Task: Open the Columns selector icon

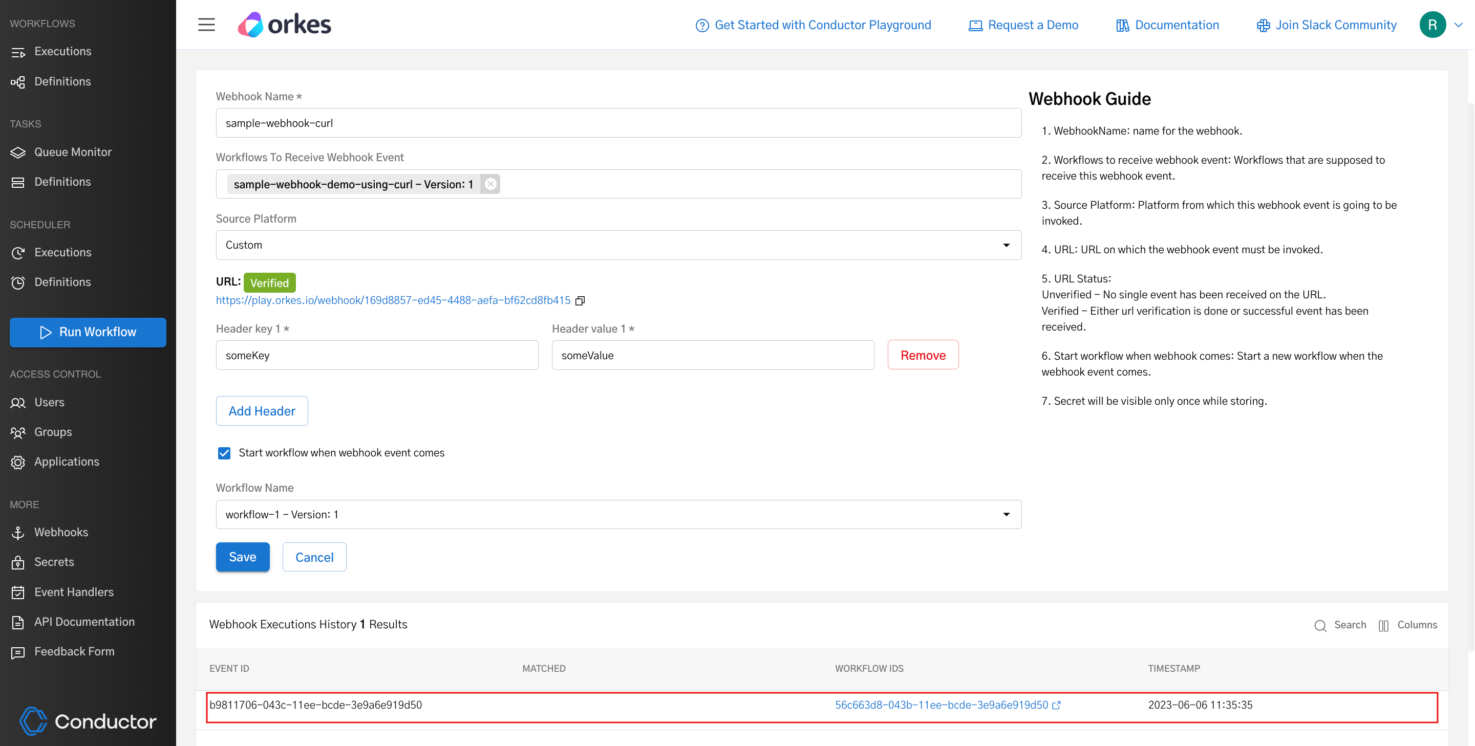Action: click(1383, 625)
